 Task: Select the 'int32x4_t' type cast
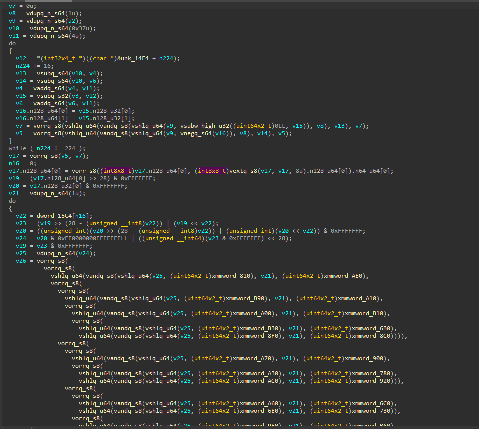click(59, 58)
